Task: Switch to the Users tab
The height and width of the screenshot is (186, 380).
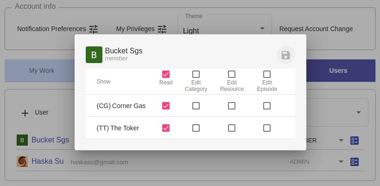Action: [x=338, y=71]
